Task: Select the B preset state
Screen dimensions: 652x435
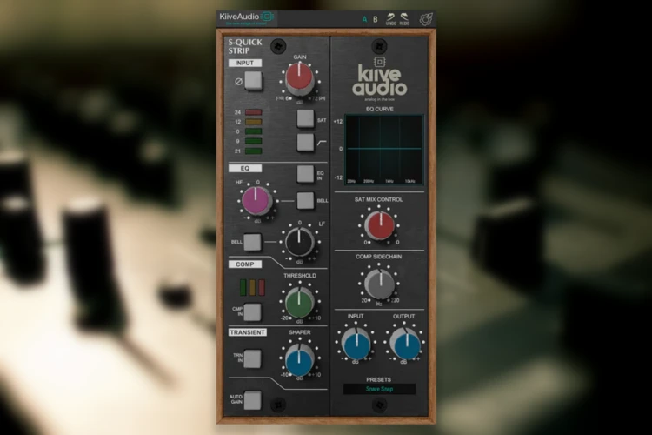Action: 375,19
